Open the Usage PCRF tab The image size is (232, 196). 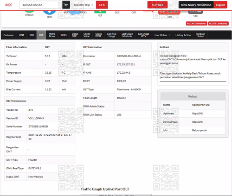pos(98,35)
